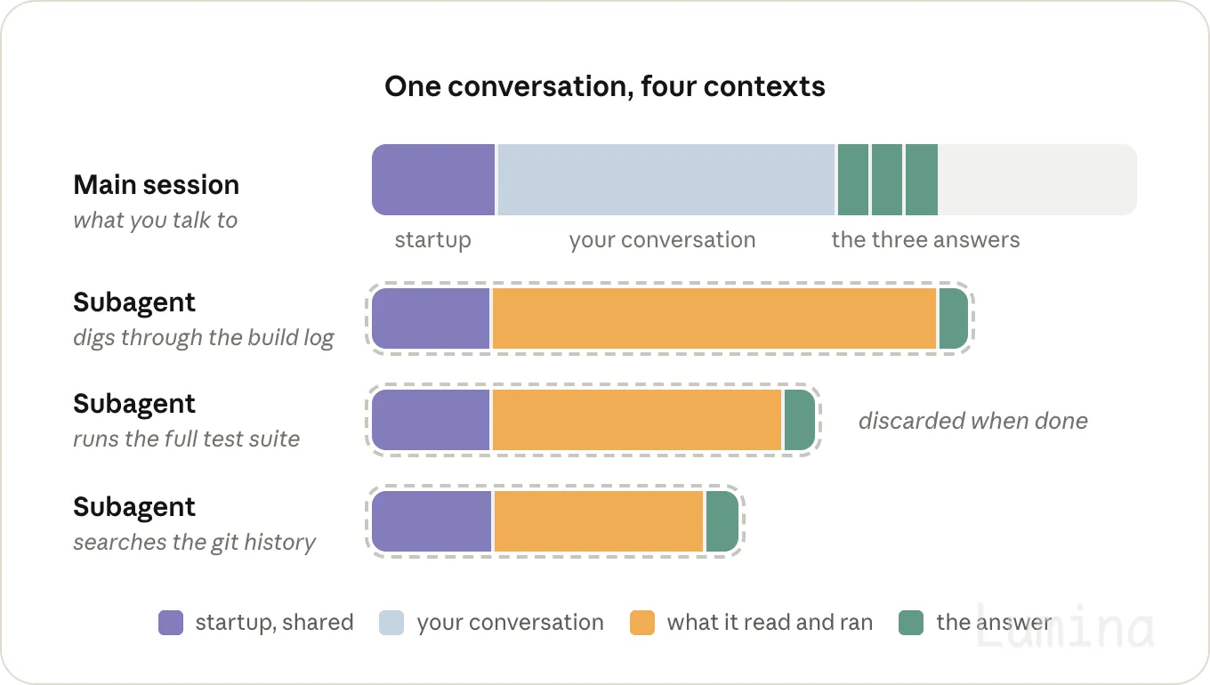Viewport: 1210px width, 685px height.
Task: Click green answer segment of build log subagent
Action: point(954,318)
